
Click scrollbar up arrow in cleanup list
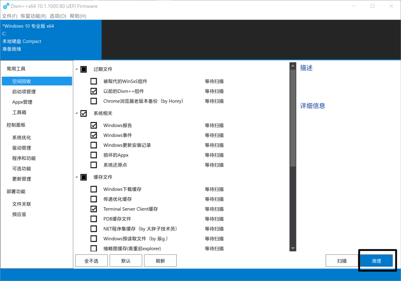(x=293, y=66)
